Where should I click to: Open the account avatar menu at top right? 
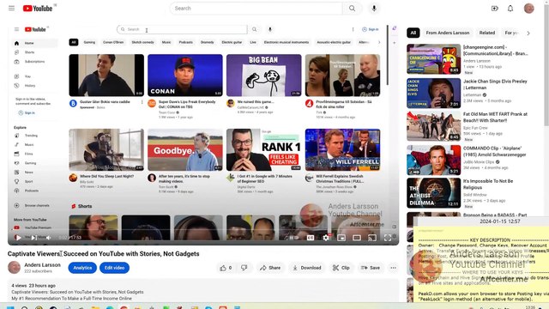[528, 8]
